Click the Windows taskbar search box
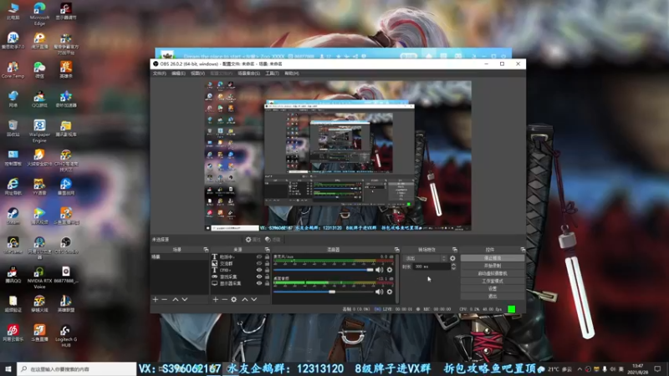 click(x=77, y=368)
